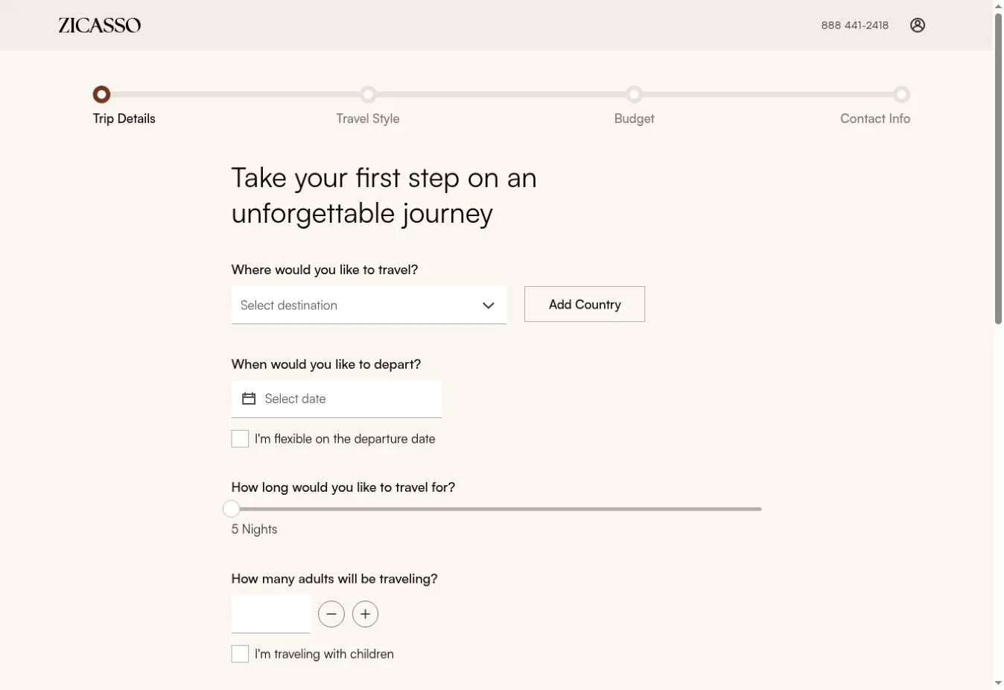Decrease adults with the minus button

(x=331, y=614)
